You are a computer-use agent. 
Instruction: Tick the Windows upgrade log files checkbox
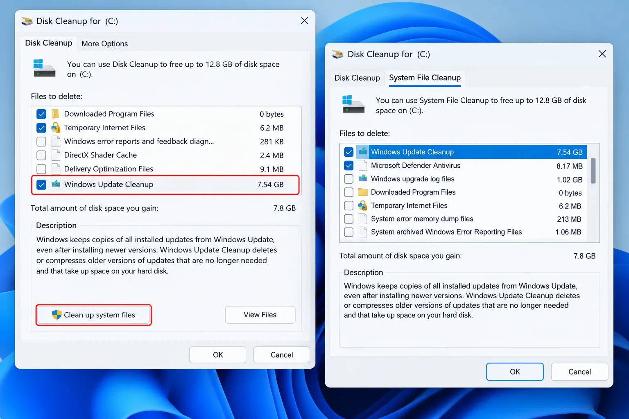click(x=349, y=179)
